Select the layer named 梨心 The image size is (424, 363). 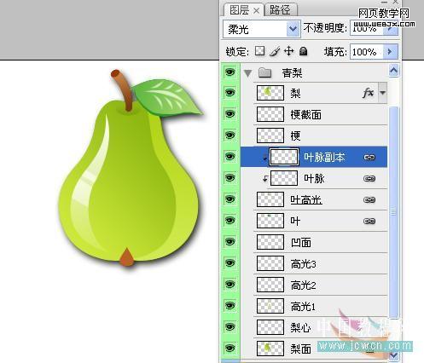coord(300,327)
